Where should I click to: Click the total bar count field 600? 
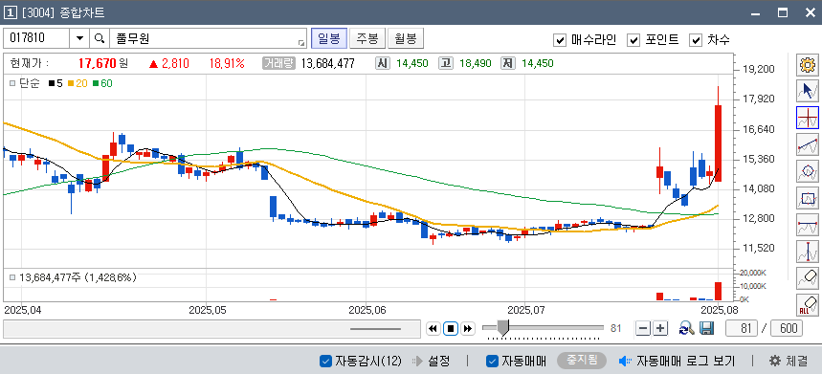787,328
